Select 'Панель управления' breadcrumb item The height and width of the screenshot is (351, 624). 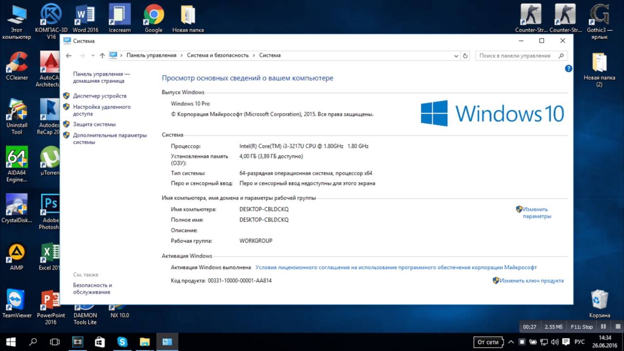(x=151, y=56)
